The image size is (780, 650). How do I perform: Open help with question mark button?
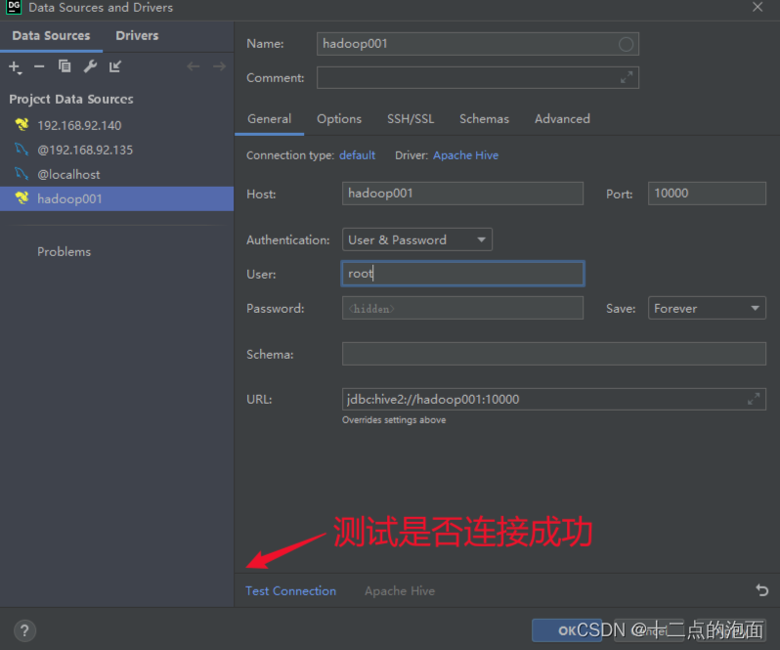24,630
